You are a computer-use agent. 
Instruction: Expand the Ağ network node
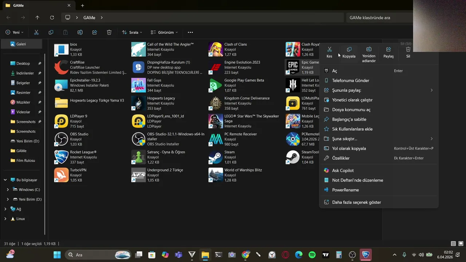pos(5,209)
